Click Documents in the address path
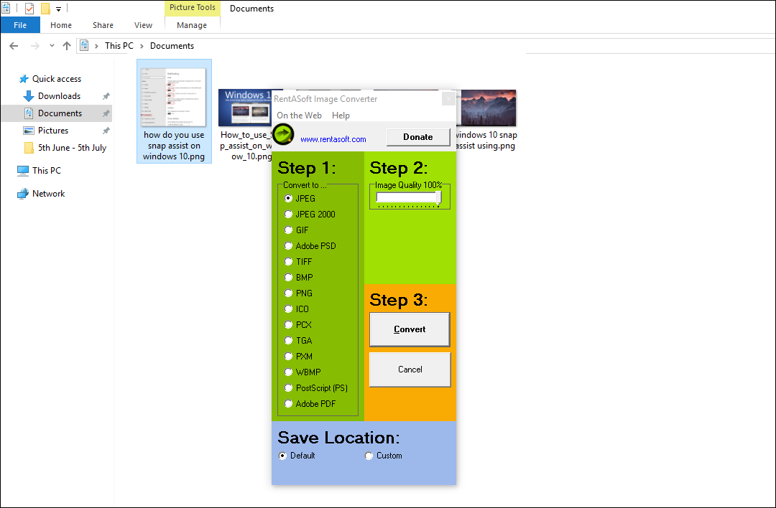 [172, 46]
